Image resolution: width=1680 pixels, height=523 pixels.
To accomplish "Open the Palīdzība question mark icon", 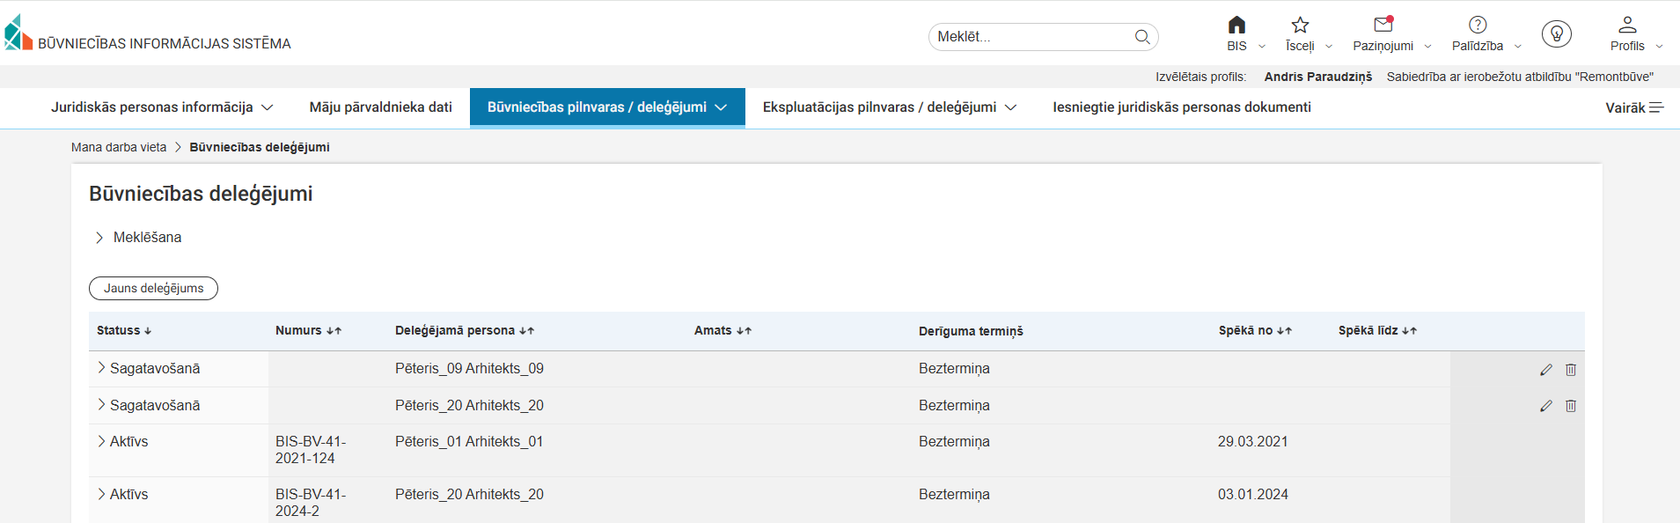I will 1478,25.
